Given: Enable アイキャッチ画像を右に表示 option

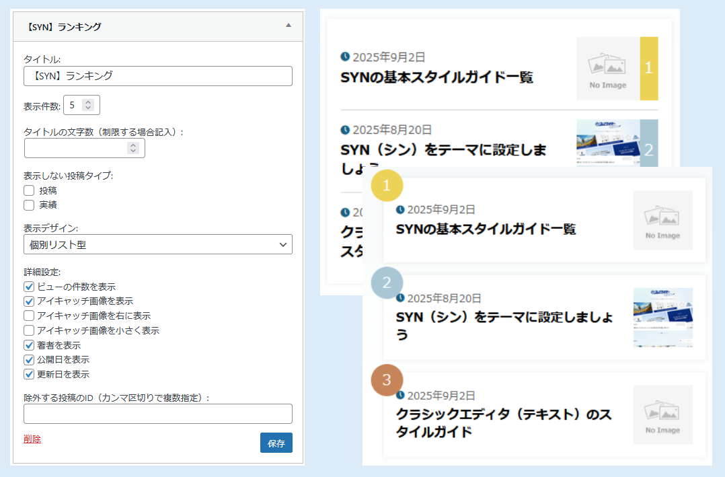Looking at the screenshot, I should click(x=28, y=316).
